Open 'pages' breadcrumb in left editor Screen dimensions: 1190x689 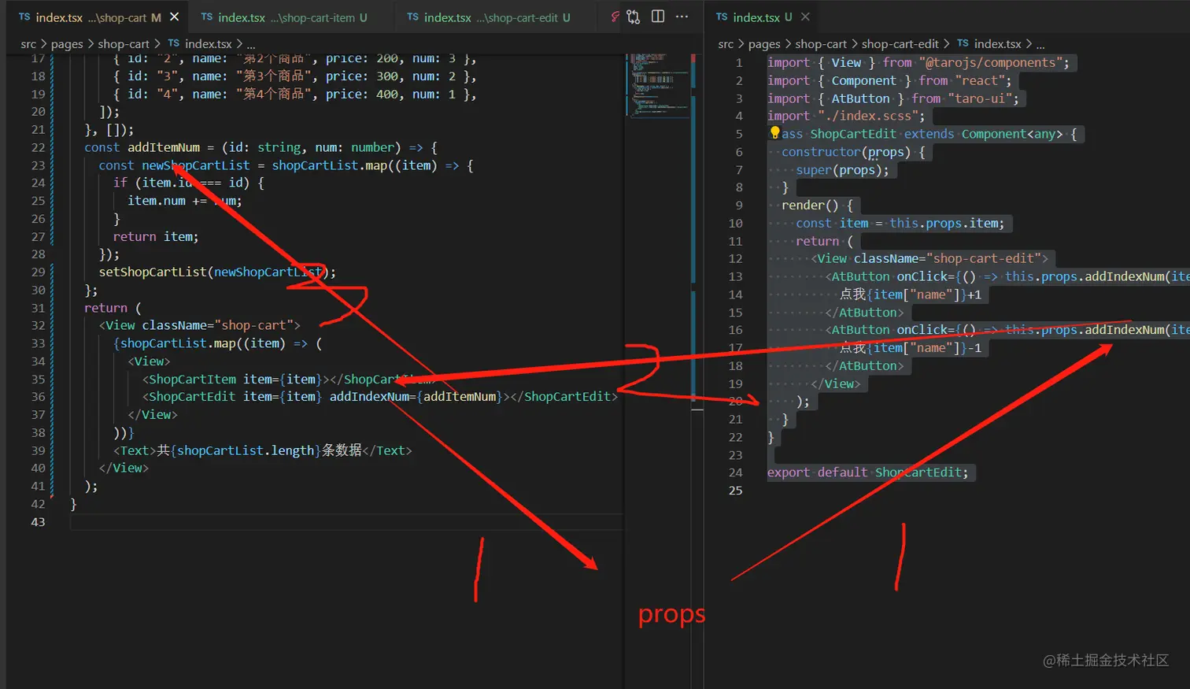pos(67,44)
